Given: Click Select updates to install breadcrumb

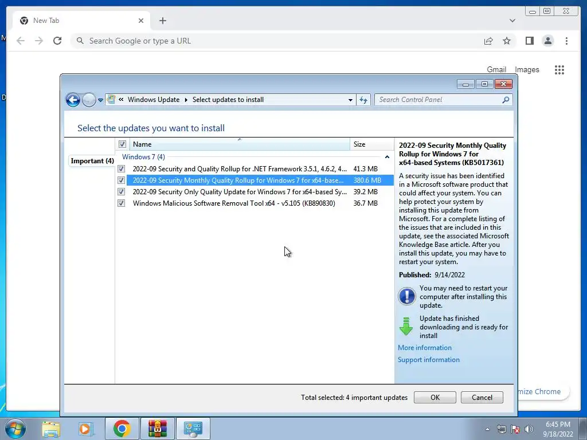Looking at the screenshot, I should 228,100.
